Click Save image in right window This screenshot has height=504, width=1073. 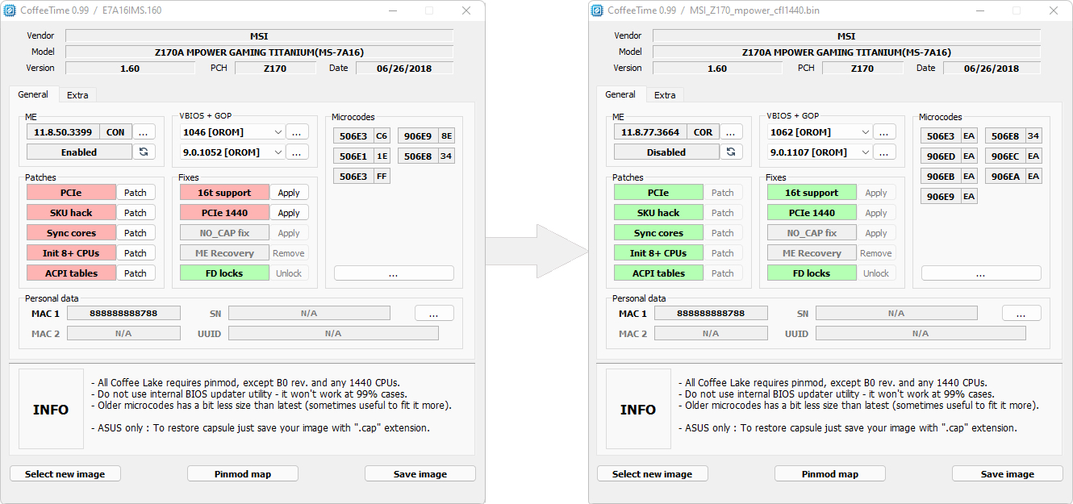click(1007, 474)
